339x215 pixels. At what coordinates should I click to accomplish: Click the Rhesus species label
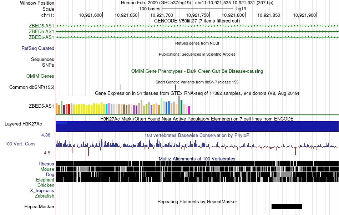[x=46, y=164]
